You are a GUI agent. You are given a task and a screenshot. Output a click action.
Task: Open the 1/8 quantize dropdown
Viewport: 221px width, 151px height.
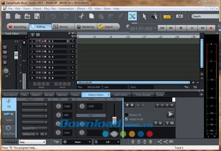tap(107, 142)
